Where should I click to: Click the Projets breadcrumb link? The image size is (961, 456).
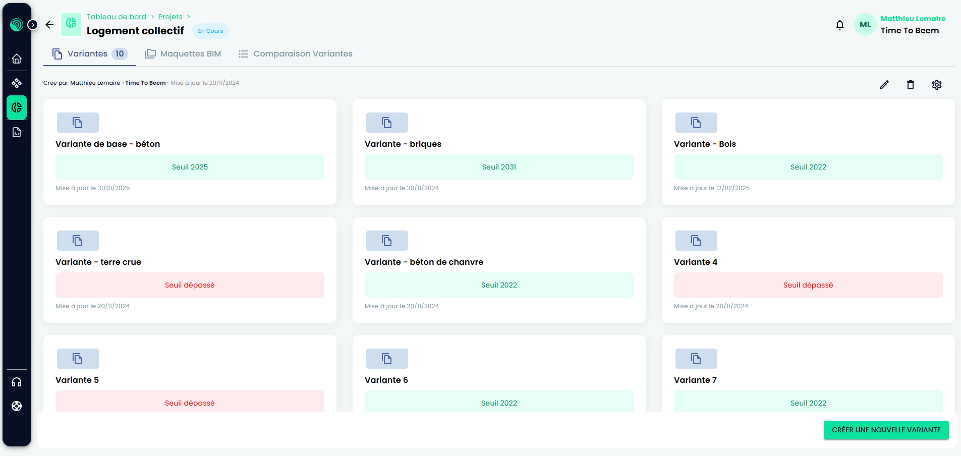[170, 17]
